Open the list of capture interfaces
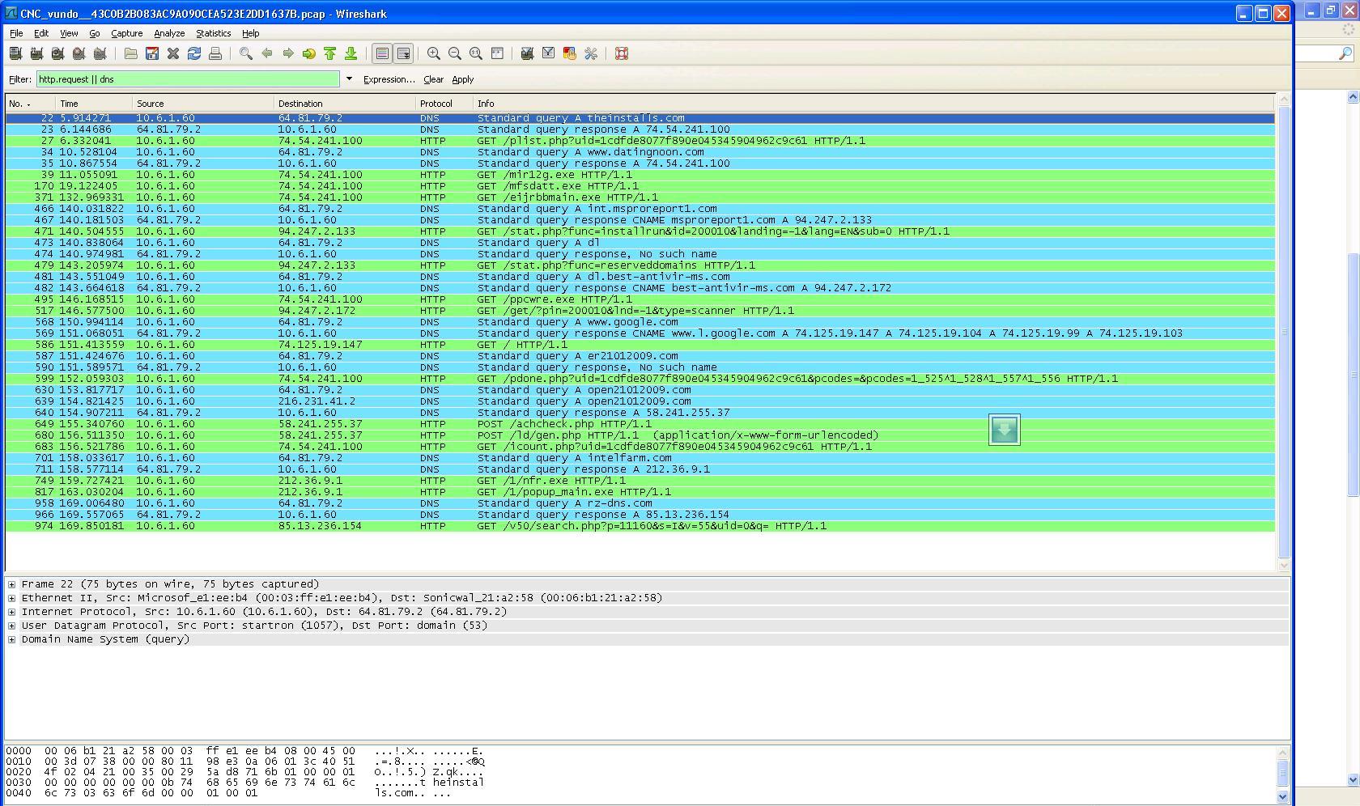1360x806 pixels. (15, 53)
